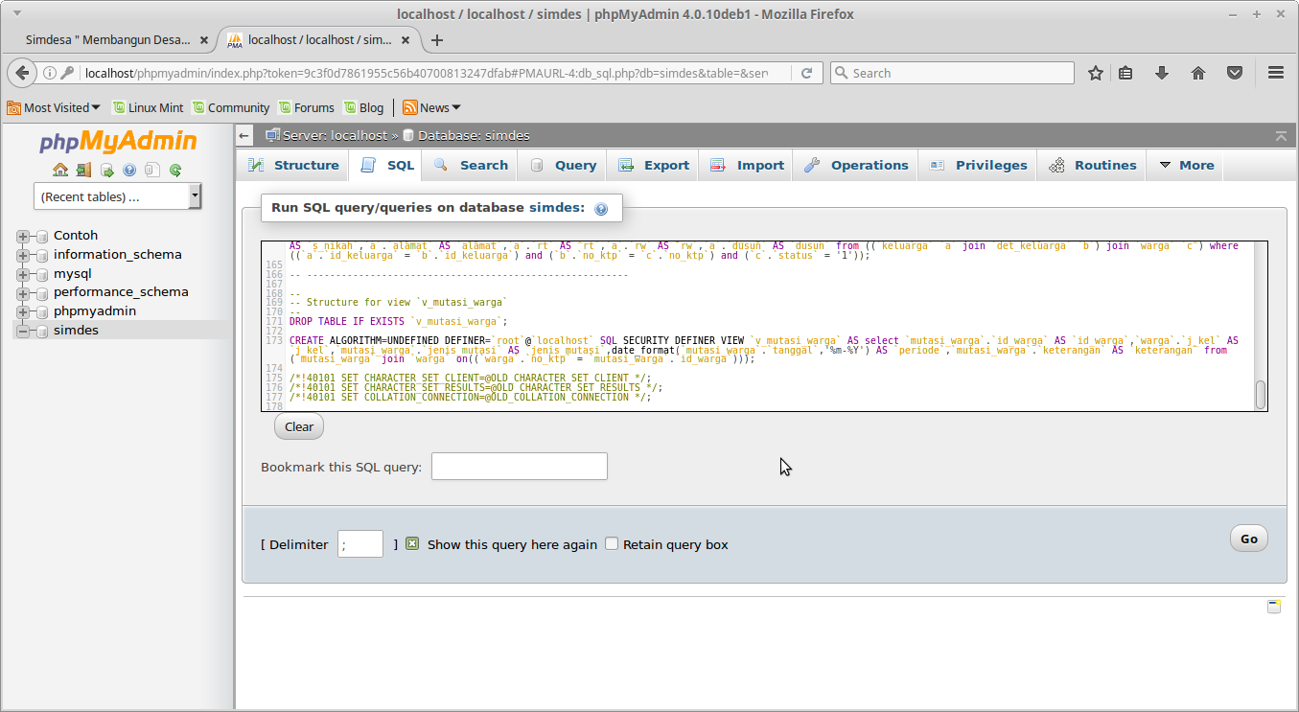1299x712 pixels.
Task: Click the SQL query help question mark
Action: pos(601,209)
